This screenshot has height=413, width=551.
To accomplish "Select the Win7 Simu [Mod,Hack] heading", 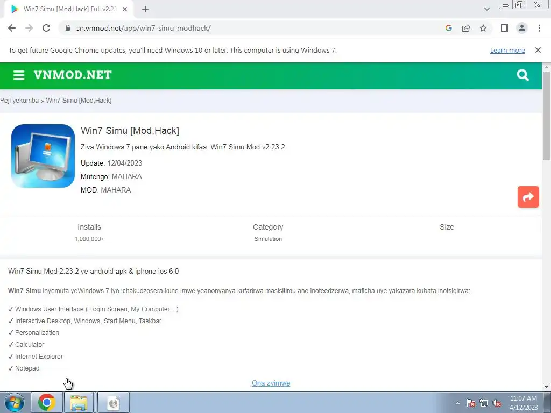I will (130, 131).
